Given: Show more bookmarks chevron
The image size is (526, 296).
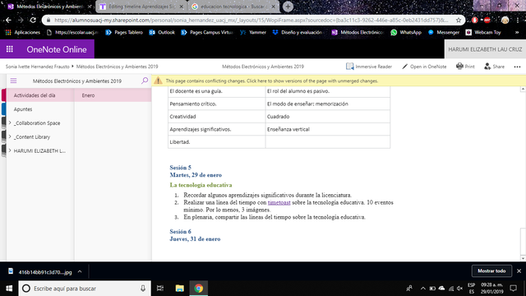Looking at the screenshot, I should click(517, 32).
